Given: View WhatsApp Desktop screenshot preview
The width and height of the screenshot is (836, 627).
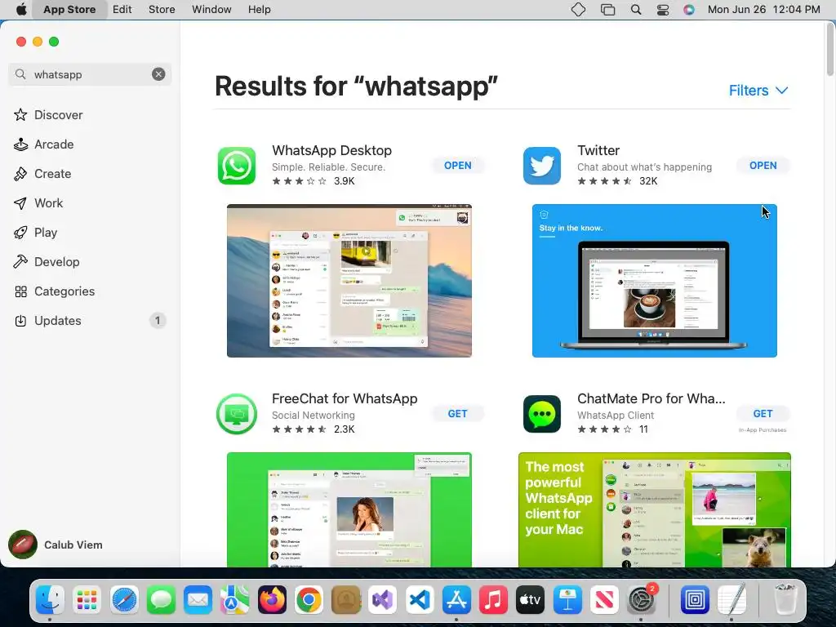Looking at the screenshot, I should pos(349,281).
